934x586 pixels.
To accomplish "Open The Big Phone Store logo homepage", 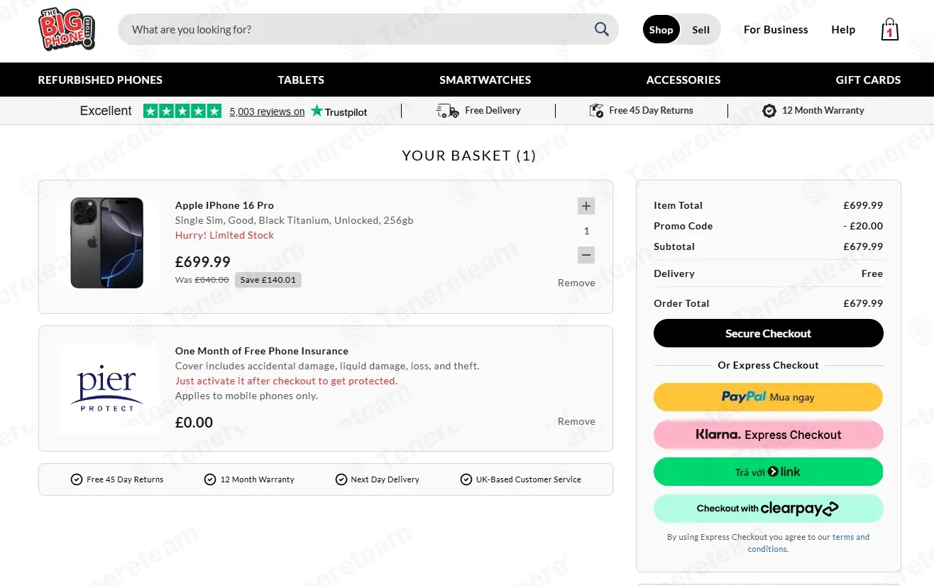I will pyautogui.click(x=67, y=30).
